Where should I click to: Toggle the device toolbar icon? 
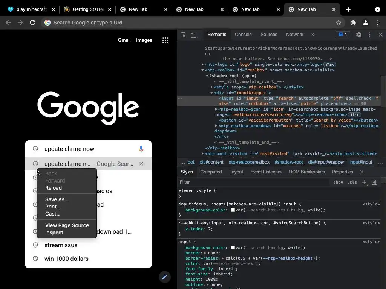point(193,35)
